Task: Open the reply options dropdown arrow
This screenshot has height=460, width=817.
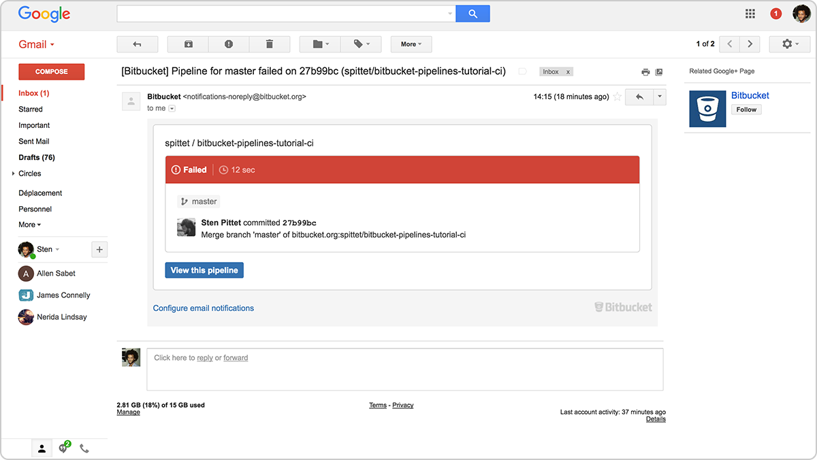Action: 659,97
